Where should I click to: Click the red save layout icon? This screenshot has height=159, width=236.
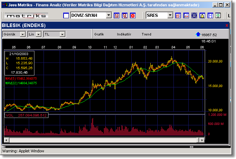(x=117, y=16)
